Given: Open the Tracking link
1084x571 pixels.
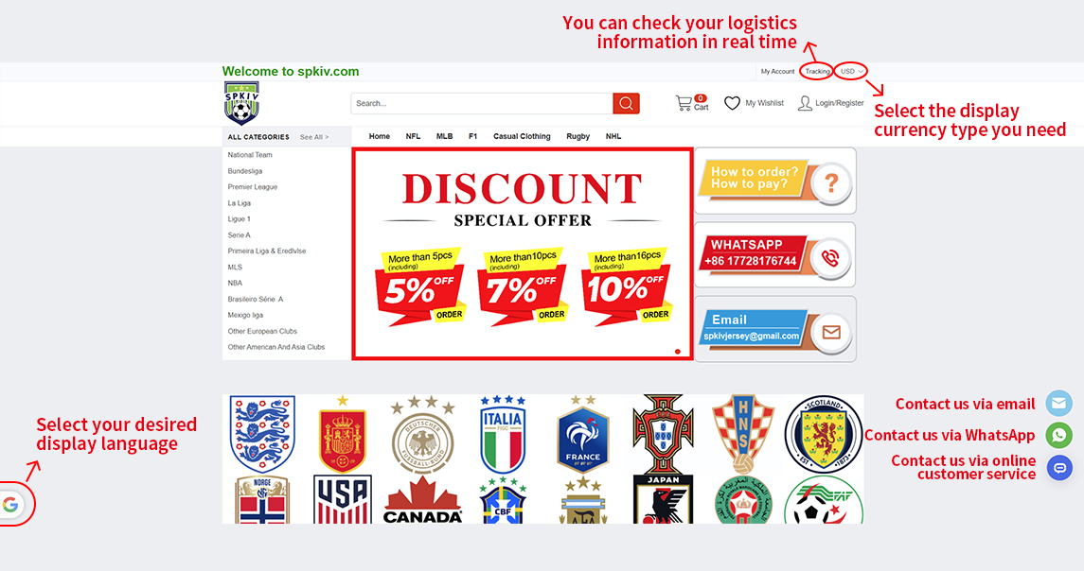Looking at the screenshot, I should [x=816, y=71].
